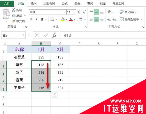Click the phonetic guide wén icon
This screenshot has height=114, width=146.
(81, 19)
